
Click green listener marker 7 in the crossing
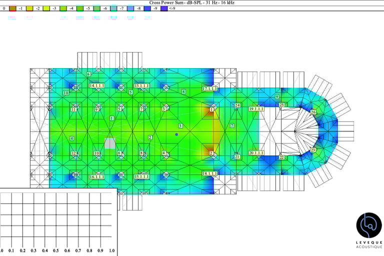[x=232, y=125]
